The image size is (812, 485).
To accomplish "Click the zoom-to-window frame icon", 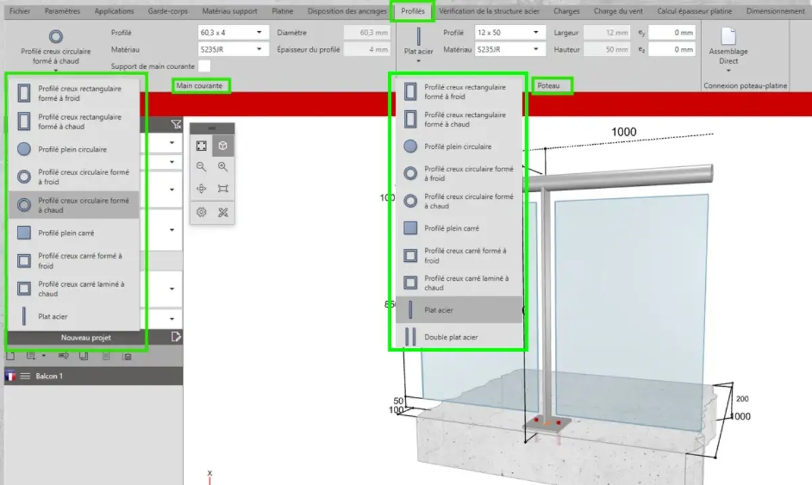I will 223,189.
